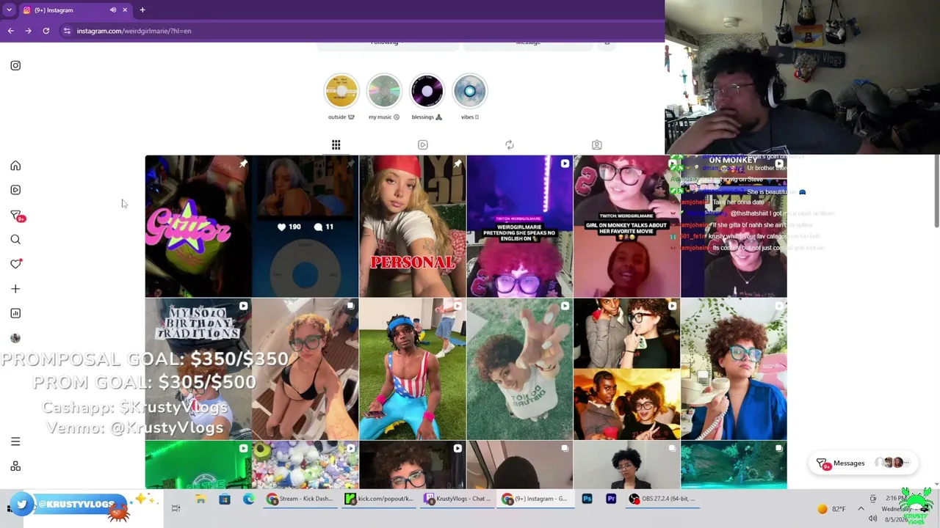940x528 pixels.
Task: Switch to '(9+) Instagram' taskbar window
Action: click(536, 499)
